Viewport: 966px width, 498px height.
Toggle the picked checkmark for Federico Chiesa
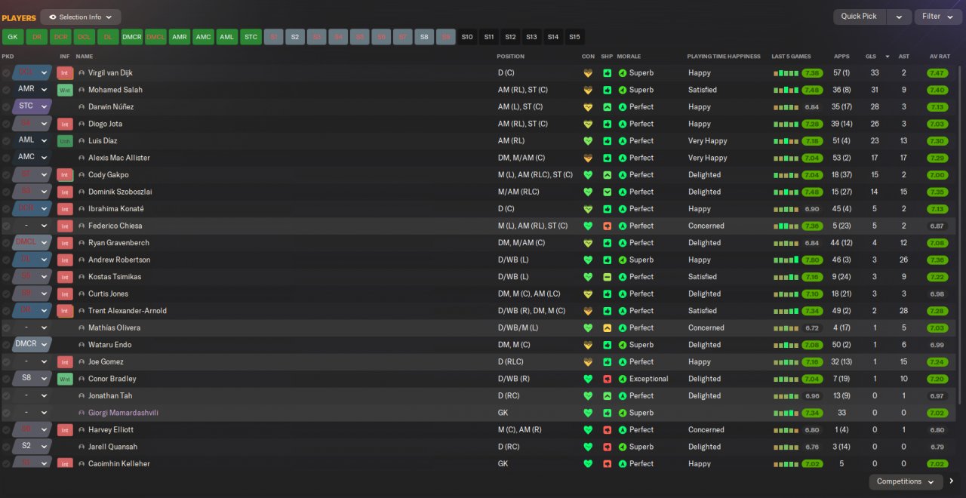6,226
